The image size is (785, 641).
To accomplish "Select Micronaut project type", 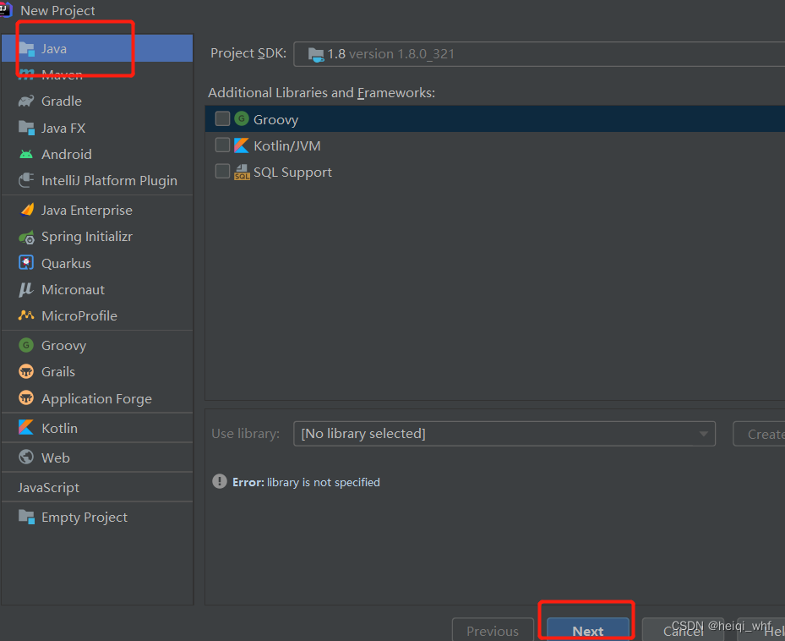I will tap(97, 290).
